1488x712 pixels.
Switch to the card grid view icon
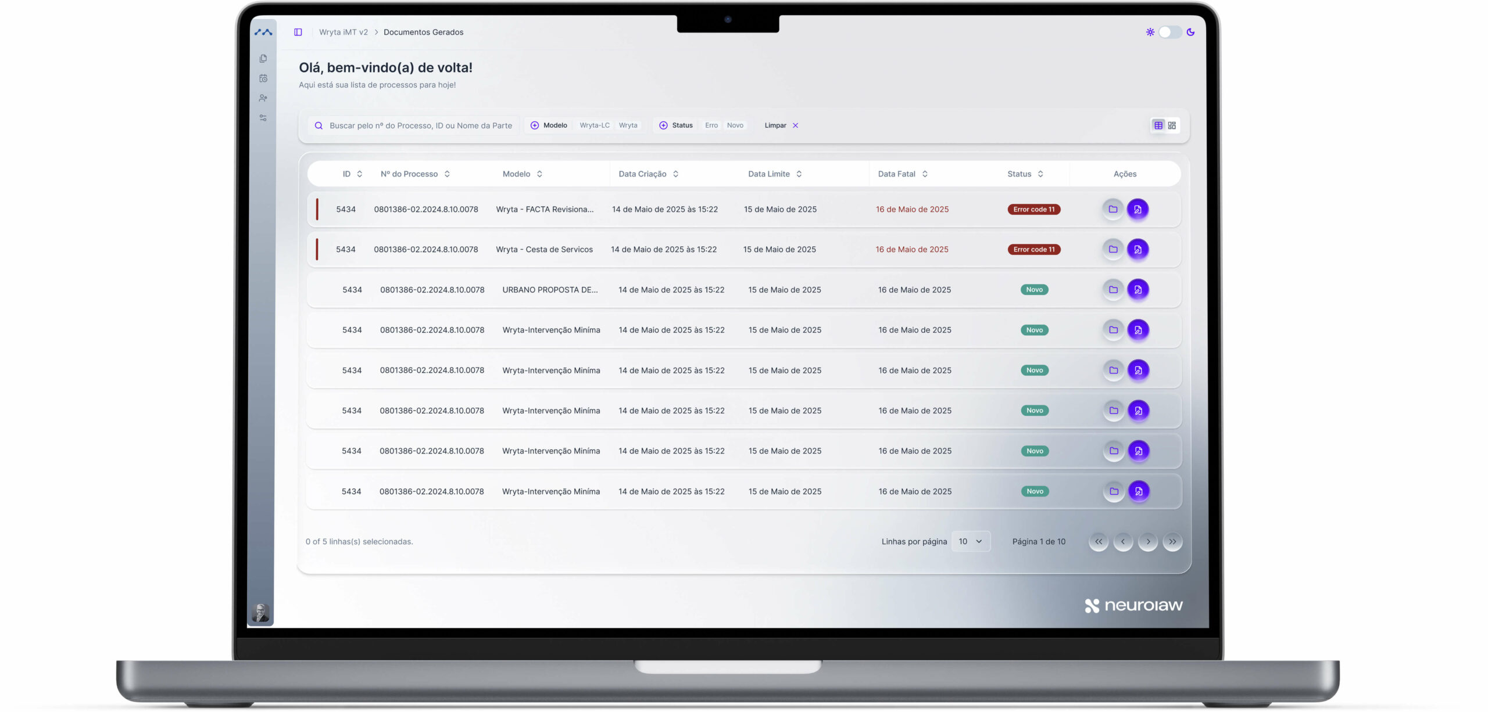[1172, 125]
